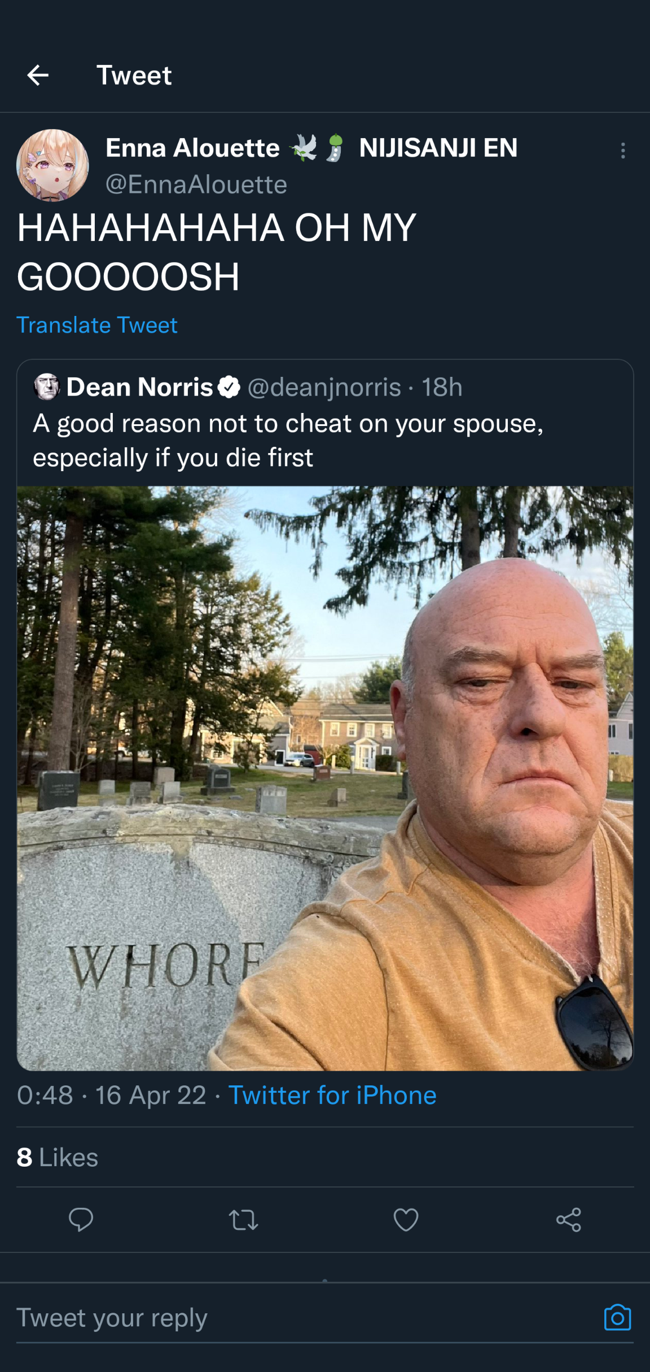
Task: Open the quoted tweet text about cheating
Action: 288,440
